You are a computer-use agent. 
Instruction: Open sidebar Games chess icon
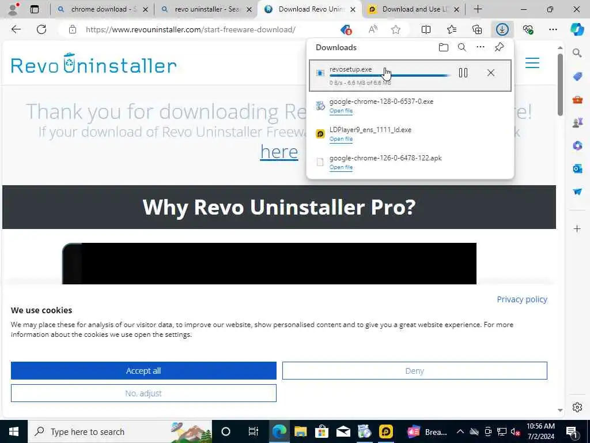577,123
